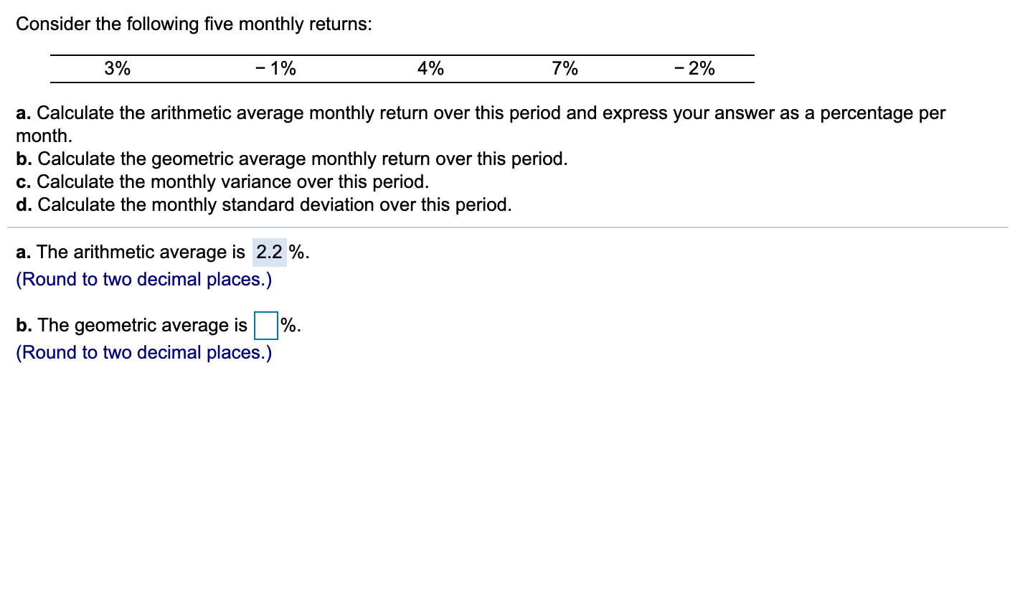Viewport: 1010px width, 614px height.
Task: Click part d instruction about standard deviation
Action: click(x=263, y=204)
